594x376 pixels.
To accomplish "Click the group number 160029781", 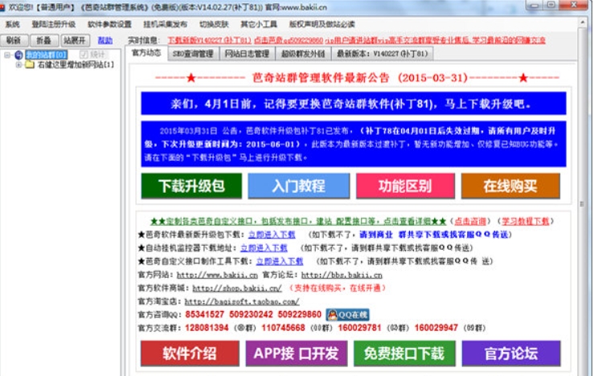I will click(359, 328).
